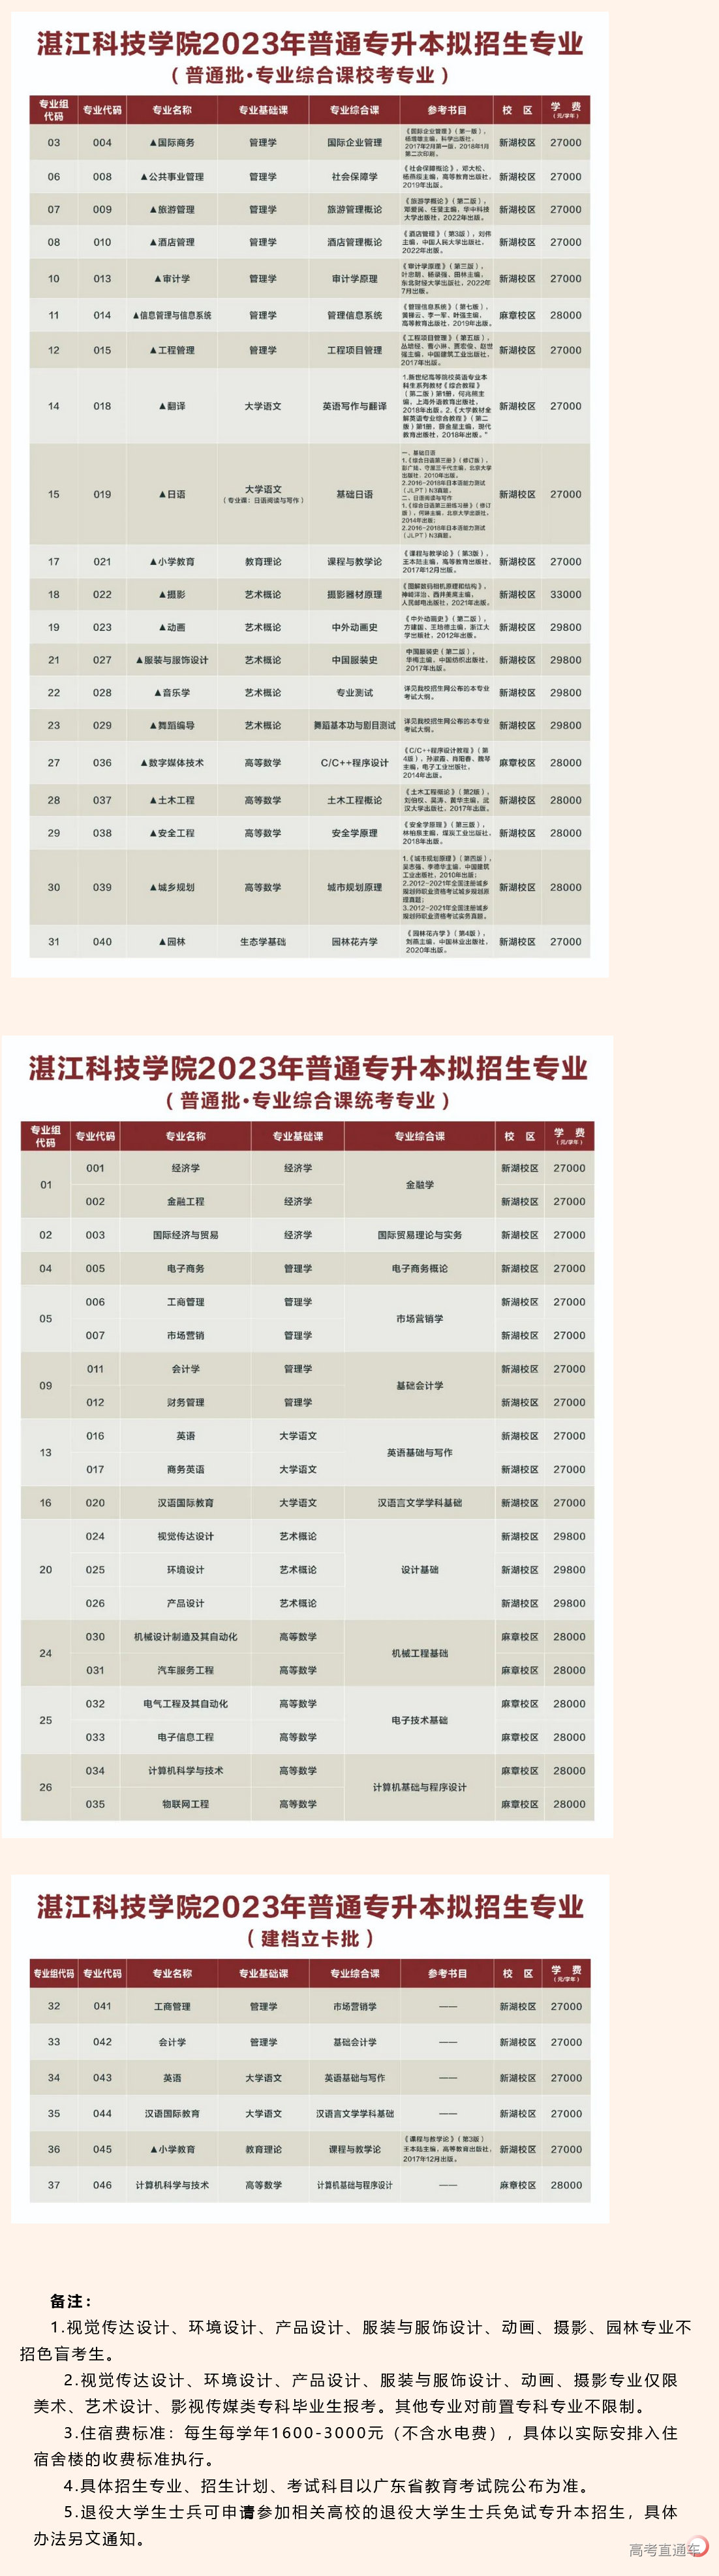Screen dimensions: 719x2576
Task: Select the ▲国际商务 major name cell
Action: [172, 143]
